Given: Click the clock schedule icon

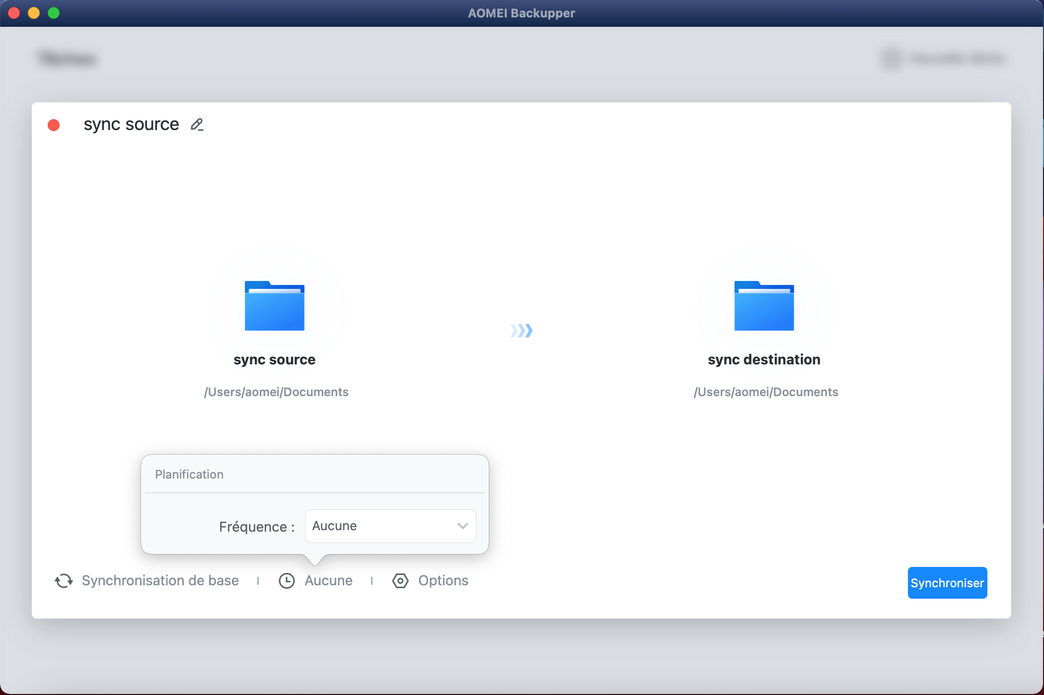Looking at the screenshot, I should click(287, 581).
